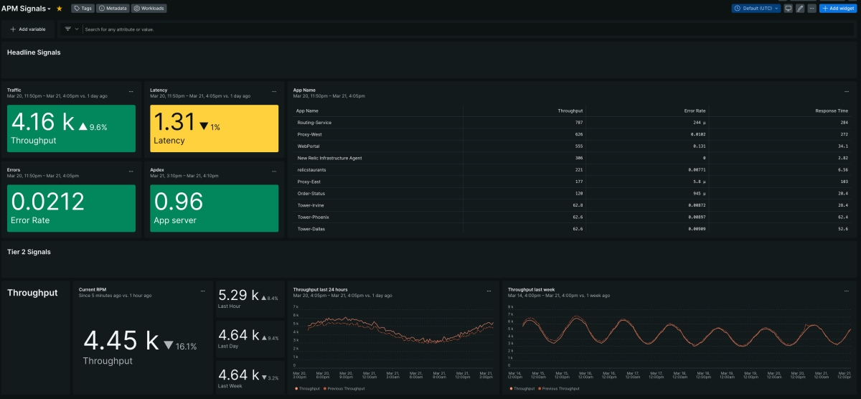Viewport: 861px width, 399px height.
Task: Open the Current RPM widget ellipsis menu
Action: pos(202,291)
